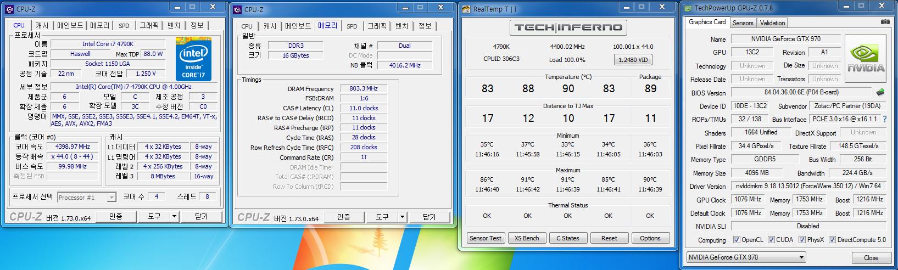Click the x 44.0 (8 - 44) multiplier value

[72, 156]
